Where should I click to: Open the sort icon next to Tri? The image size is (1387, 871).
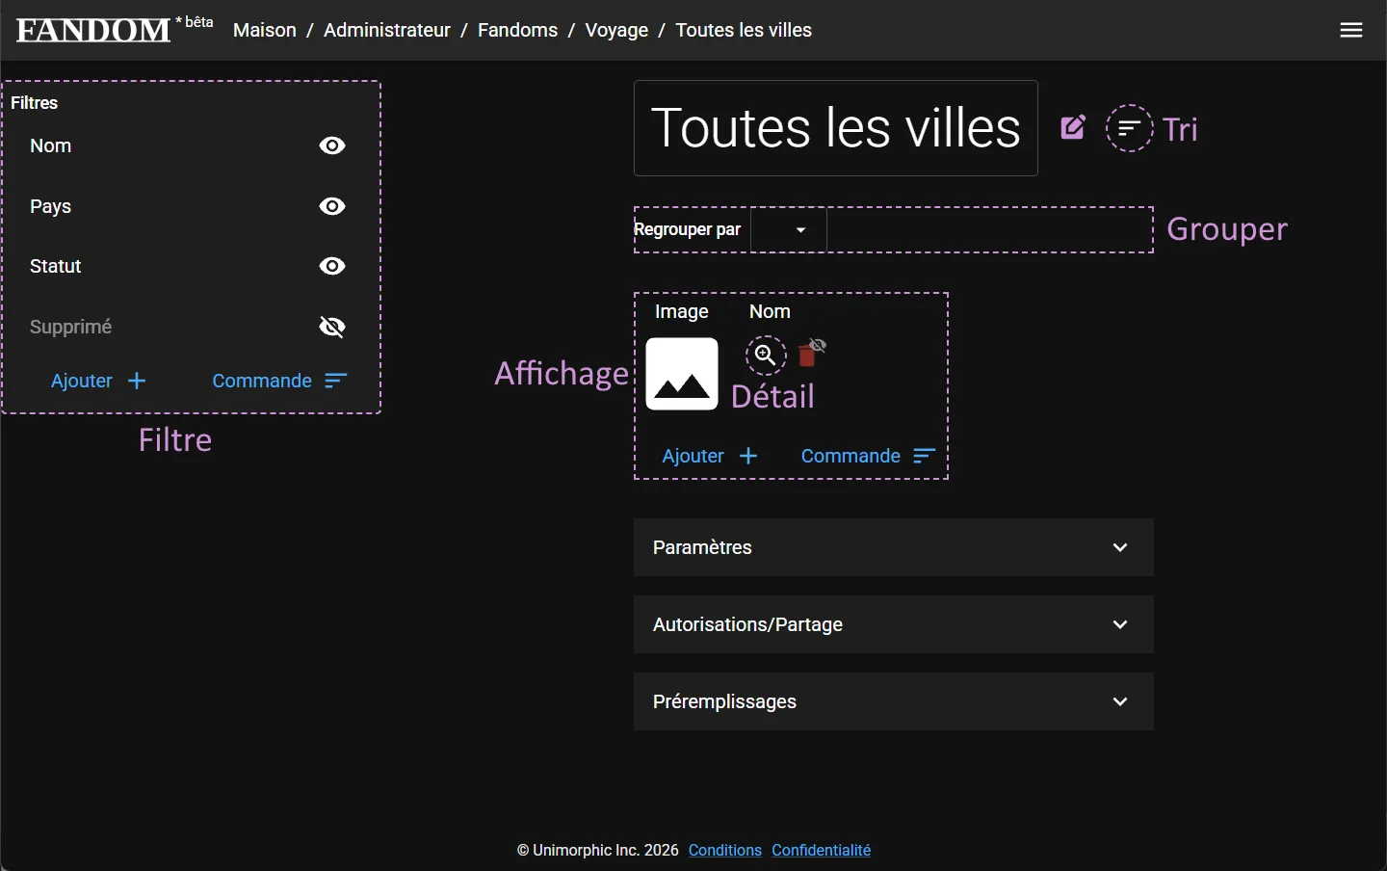[1130, 128]
